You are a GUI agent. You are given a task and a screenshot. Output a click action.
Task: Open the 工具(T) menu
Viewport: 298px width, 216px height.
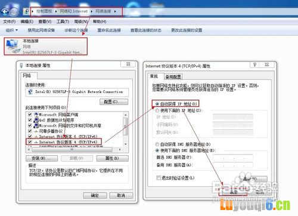tap(63, 21)
